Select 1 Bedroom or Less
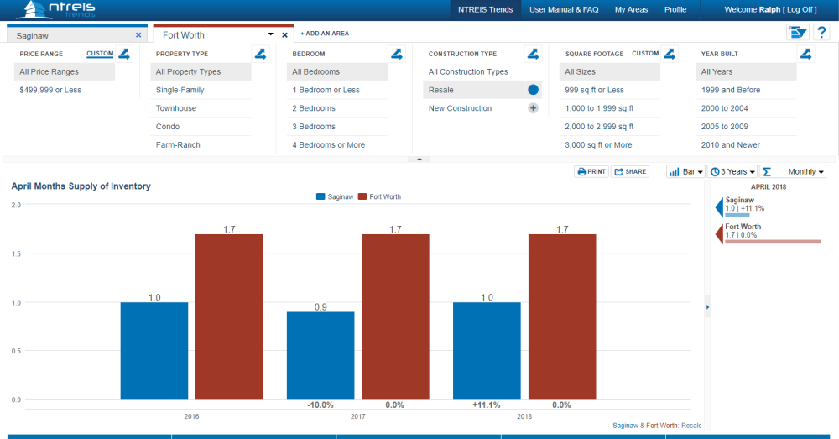 (x=337, y=90)
